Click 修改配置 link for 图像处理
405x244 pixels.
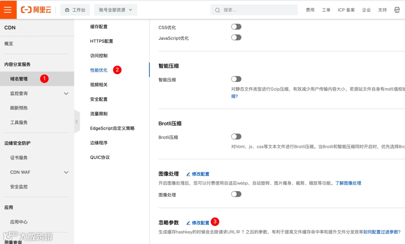[x=200, y=174]
